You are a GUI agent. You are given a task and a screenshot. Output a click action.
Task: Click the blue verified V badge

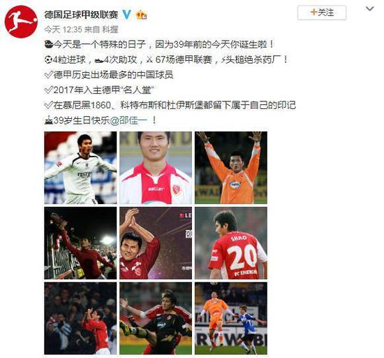(126, 15)
